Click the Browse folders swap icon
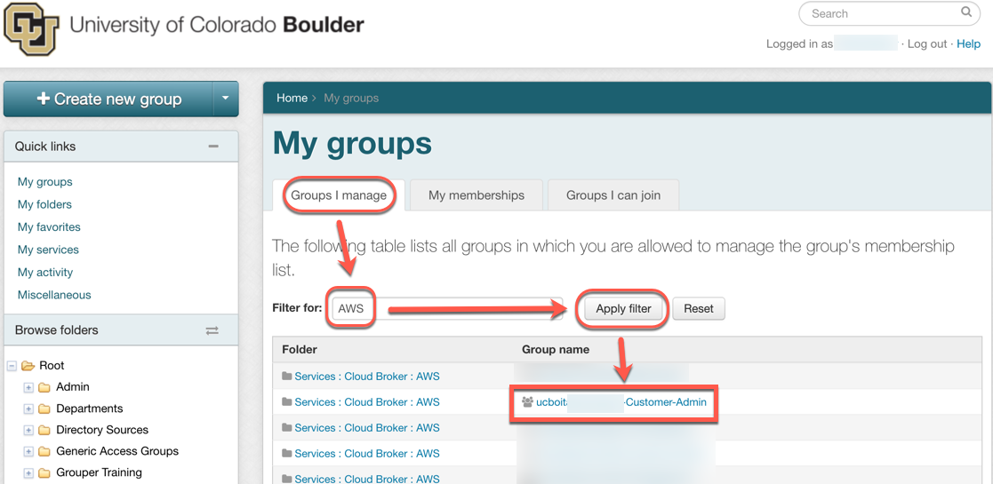The height and width of the screenshot is (484, 993). click(x=212, y=330)
